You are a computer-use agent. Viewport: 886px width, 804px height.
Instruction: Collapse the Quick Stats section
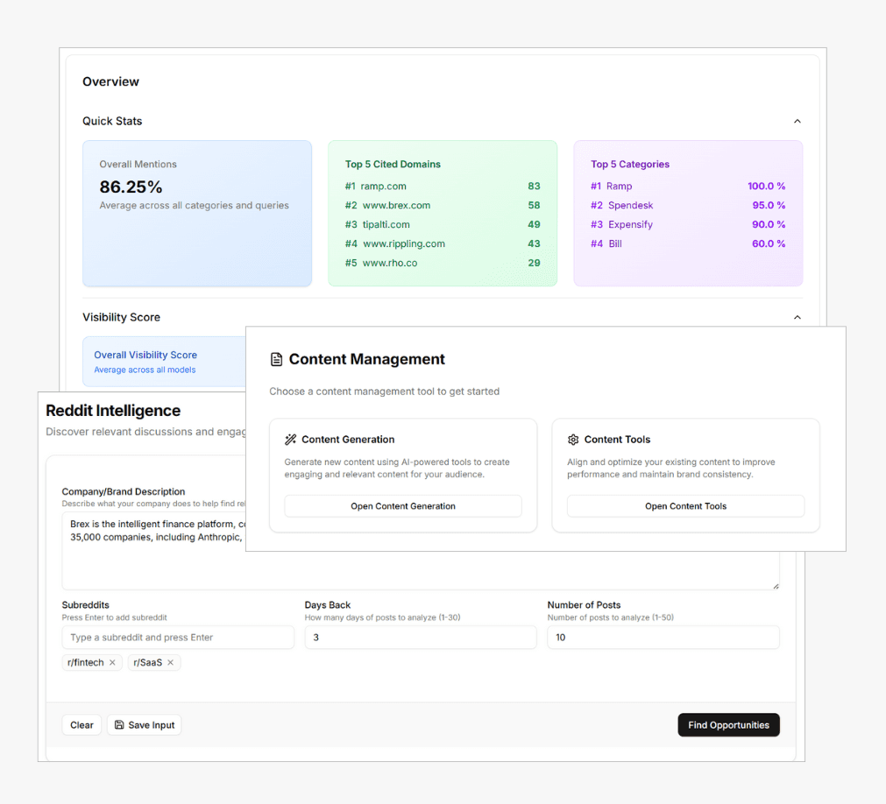click(x=797, y=121)
